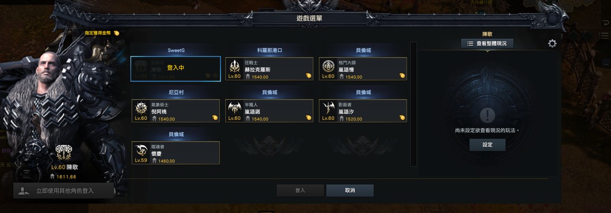
Task: Click 立即使用其他角色登入
Action: click(64, 191)
